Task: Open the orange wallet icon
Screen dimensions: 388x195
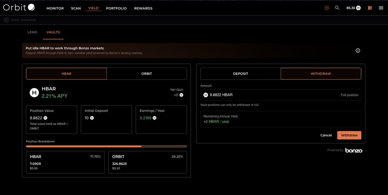Action: click(370, 8)
